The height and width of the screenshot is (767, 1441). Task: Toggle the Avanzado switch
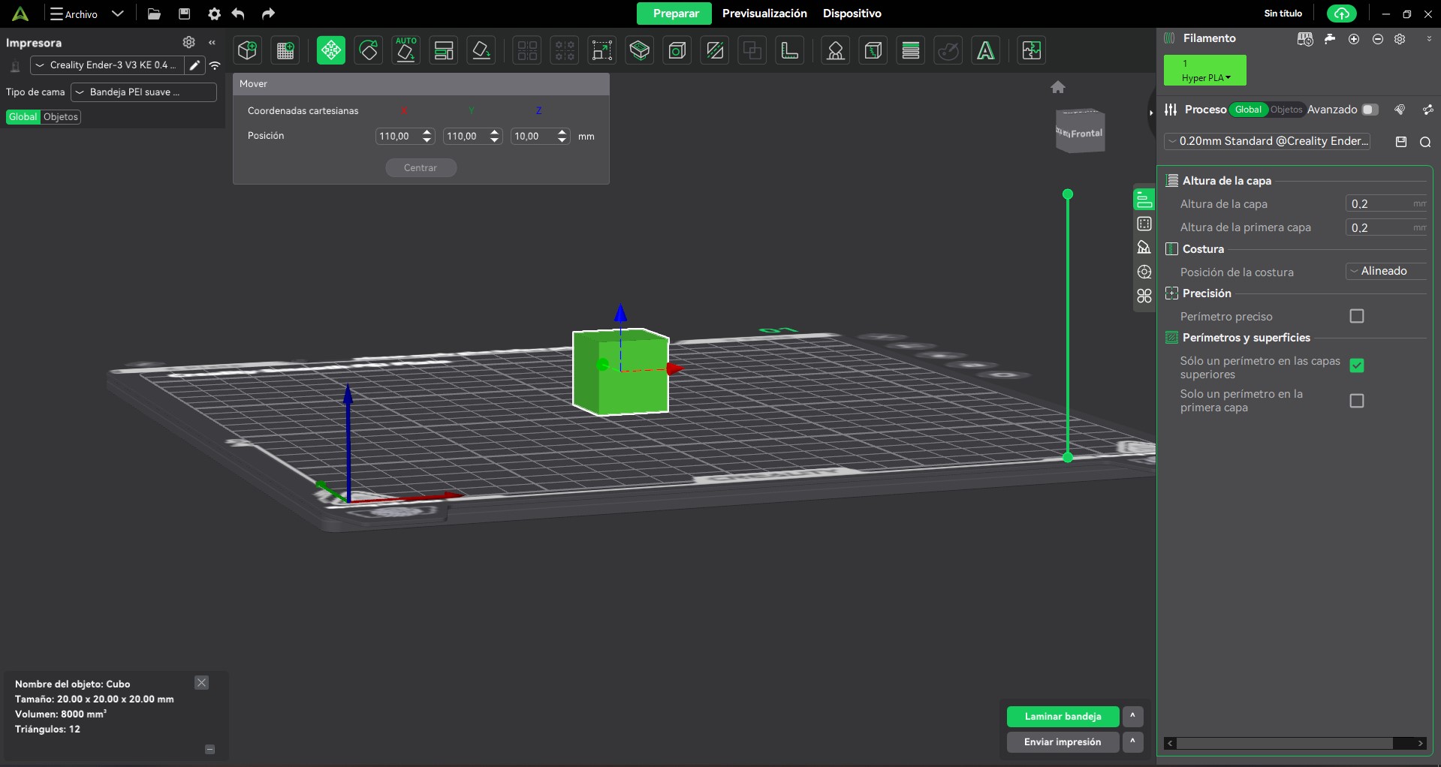tap(1370, 110)
